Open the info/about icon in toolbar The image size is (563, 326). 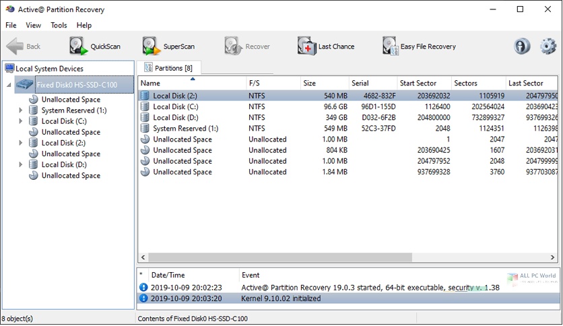pyautogui.click(x=522, y=46)
